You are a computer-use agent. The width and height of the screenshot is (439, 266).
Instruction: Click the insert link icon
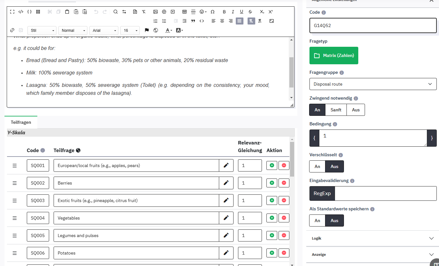click(x=12, y=30)
